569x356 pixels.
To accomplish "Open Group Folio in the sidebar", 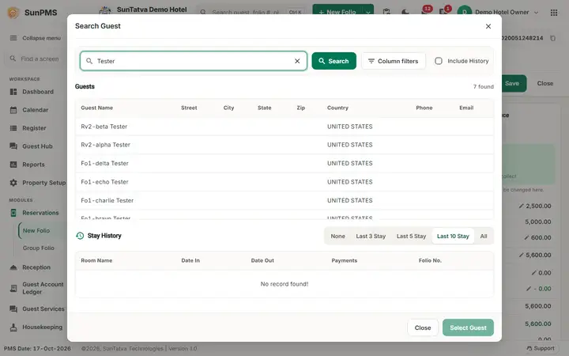I will tap(39, 248).
